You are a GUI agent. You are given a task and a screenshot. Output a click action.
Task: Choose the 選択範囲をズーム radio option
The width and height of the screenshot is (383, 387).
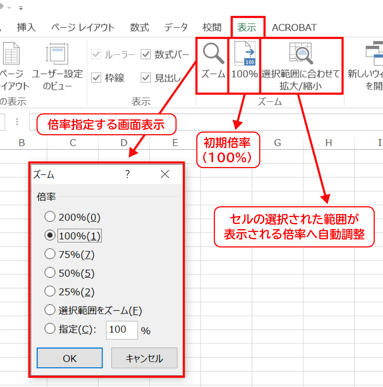(50, 310)
